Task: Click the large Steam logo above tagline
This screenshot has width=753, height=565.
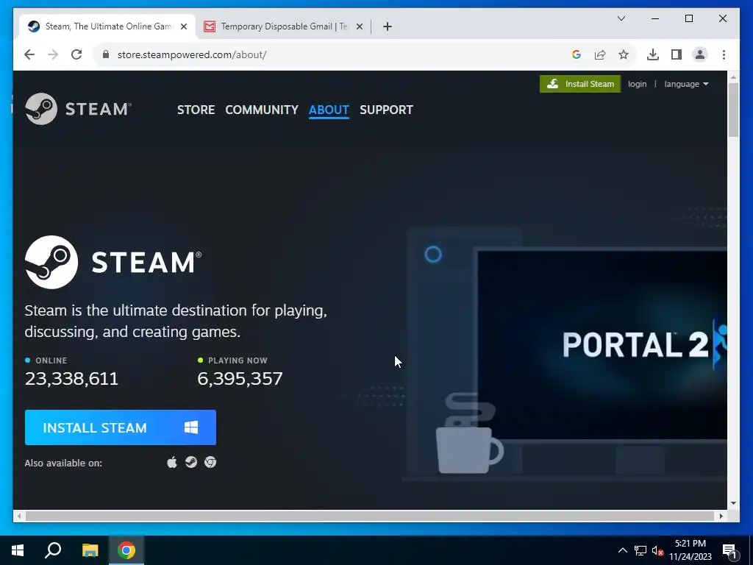Action: (113, 262)
